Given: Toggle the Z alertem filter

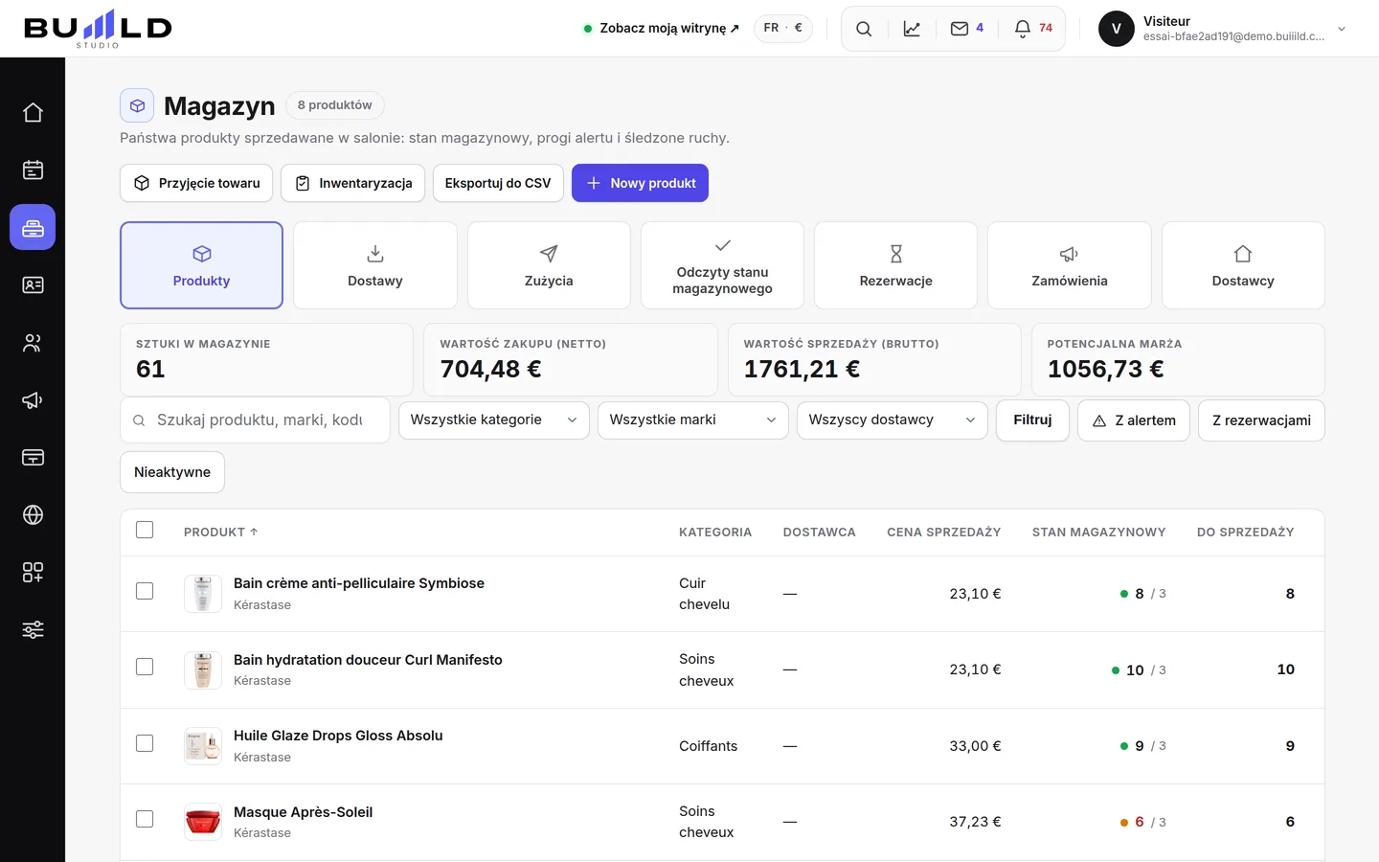Looking at the screenshot, I should pos(1134,420).
